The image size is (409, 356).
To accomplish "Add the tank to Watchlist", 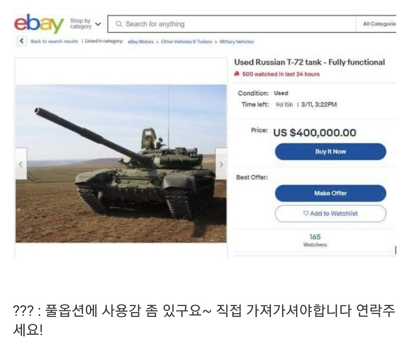I will (330, 214).
